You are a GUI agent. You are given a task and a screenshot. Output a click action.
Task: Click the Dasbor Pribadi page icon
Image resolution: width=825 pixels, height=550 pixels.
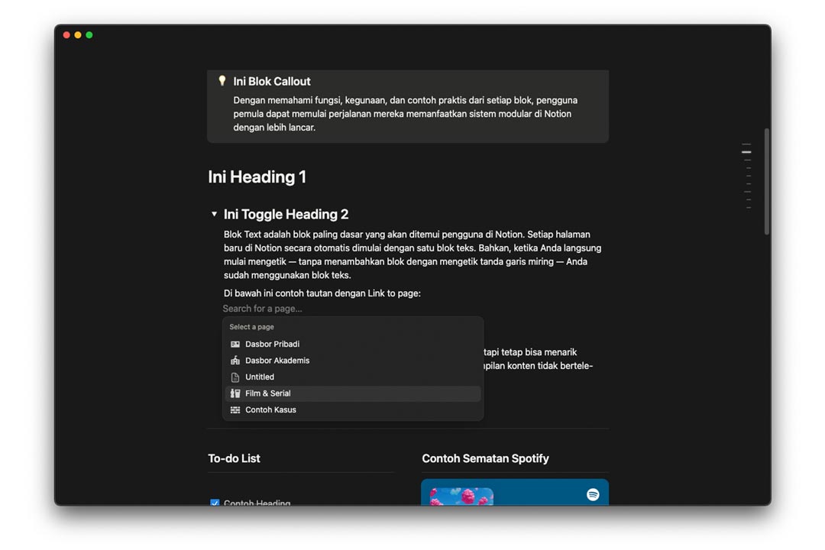coord(235,345)
